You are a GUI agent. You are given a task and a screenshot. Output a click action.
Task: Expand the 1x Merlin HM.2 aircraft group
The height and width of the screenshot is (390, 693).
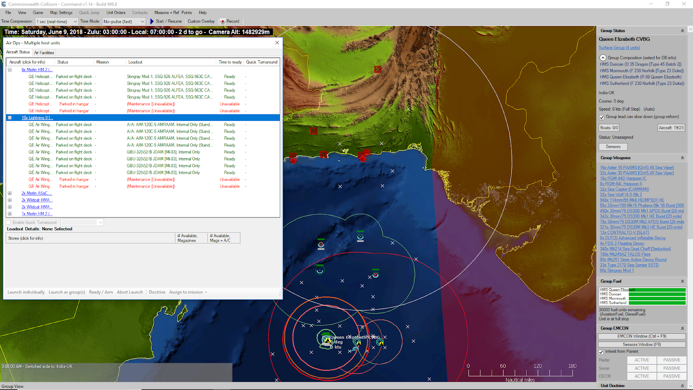[10, 214]
